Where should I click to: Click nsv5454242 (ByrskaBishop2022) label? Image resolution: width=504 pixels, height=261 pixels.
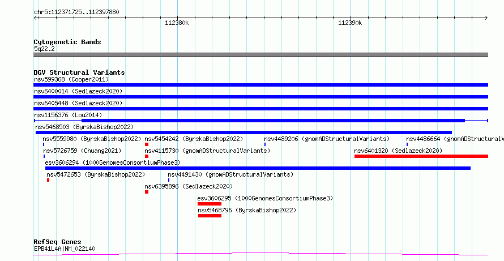click(194, 139)
